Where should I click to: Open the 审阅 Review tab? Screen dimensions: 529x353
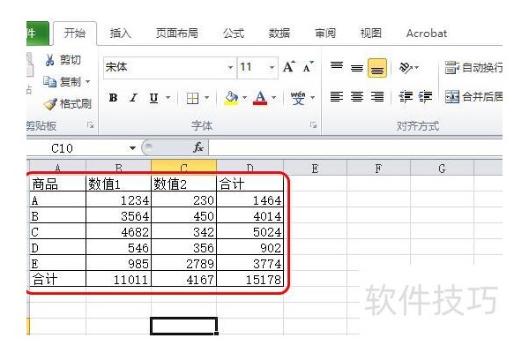(325, 34)
